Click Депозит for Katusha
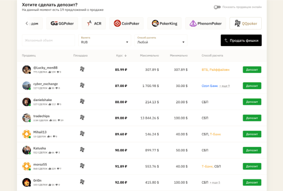 [252, 150]
